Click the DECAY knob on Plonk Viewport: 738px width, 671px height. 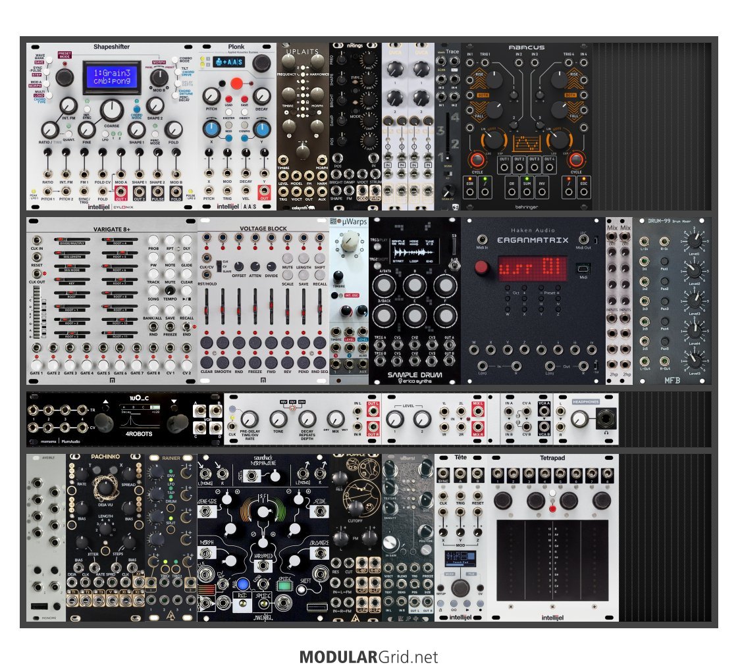[x=261, y=96]
